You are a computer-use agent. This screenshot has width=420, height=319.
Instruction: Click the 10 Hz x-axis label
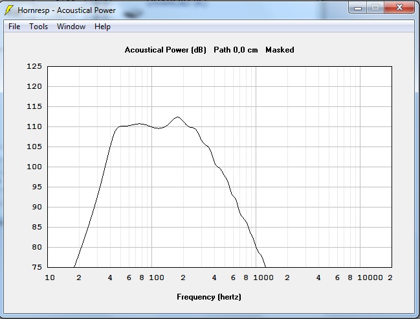(50, 278)
